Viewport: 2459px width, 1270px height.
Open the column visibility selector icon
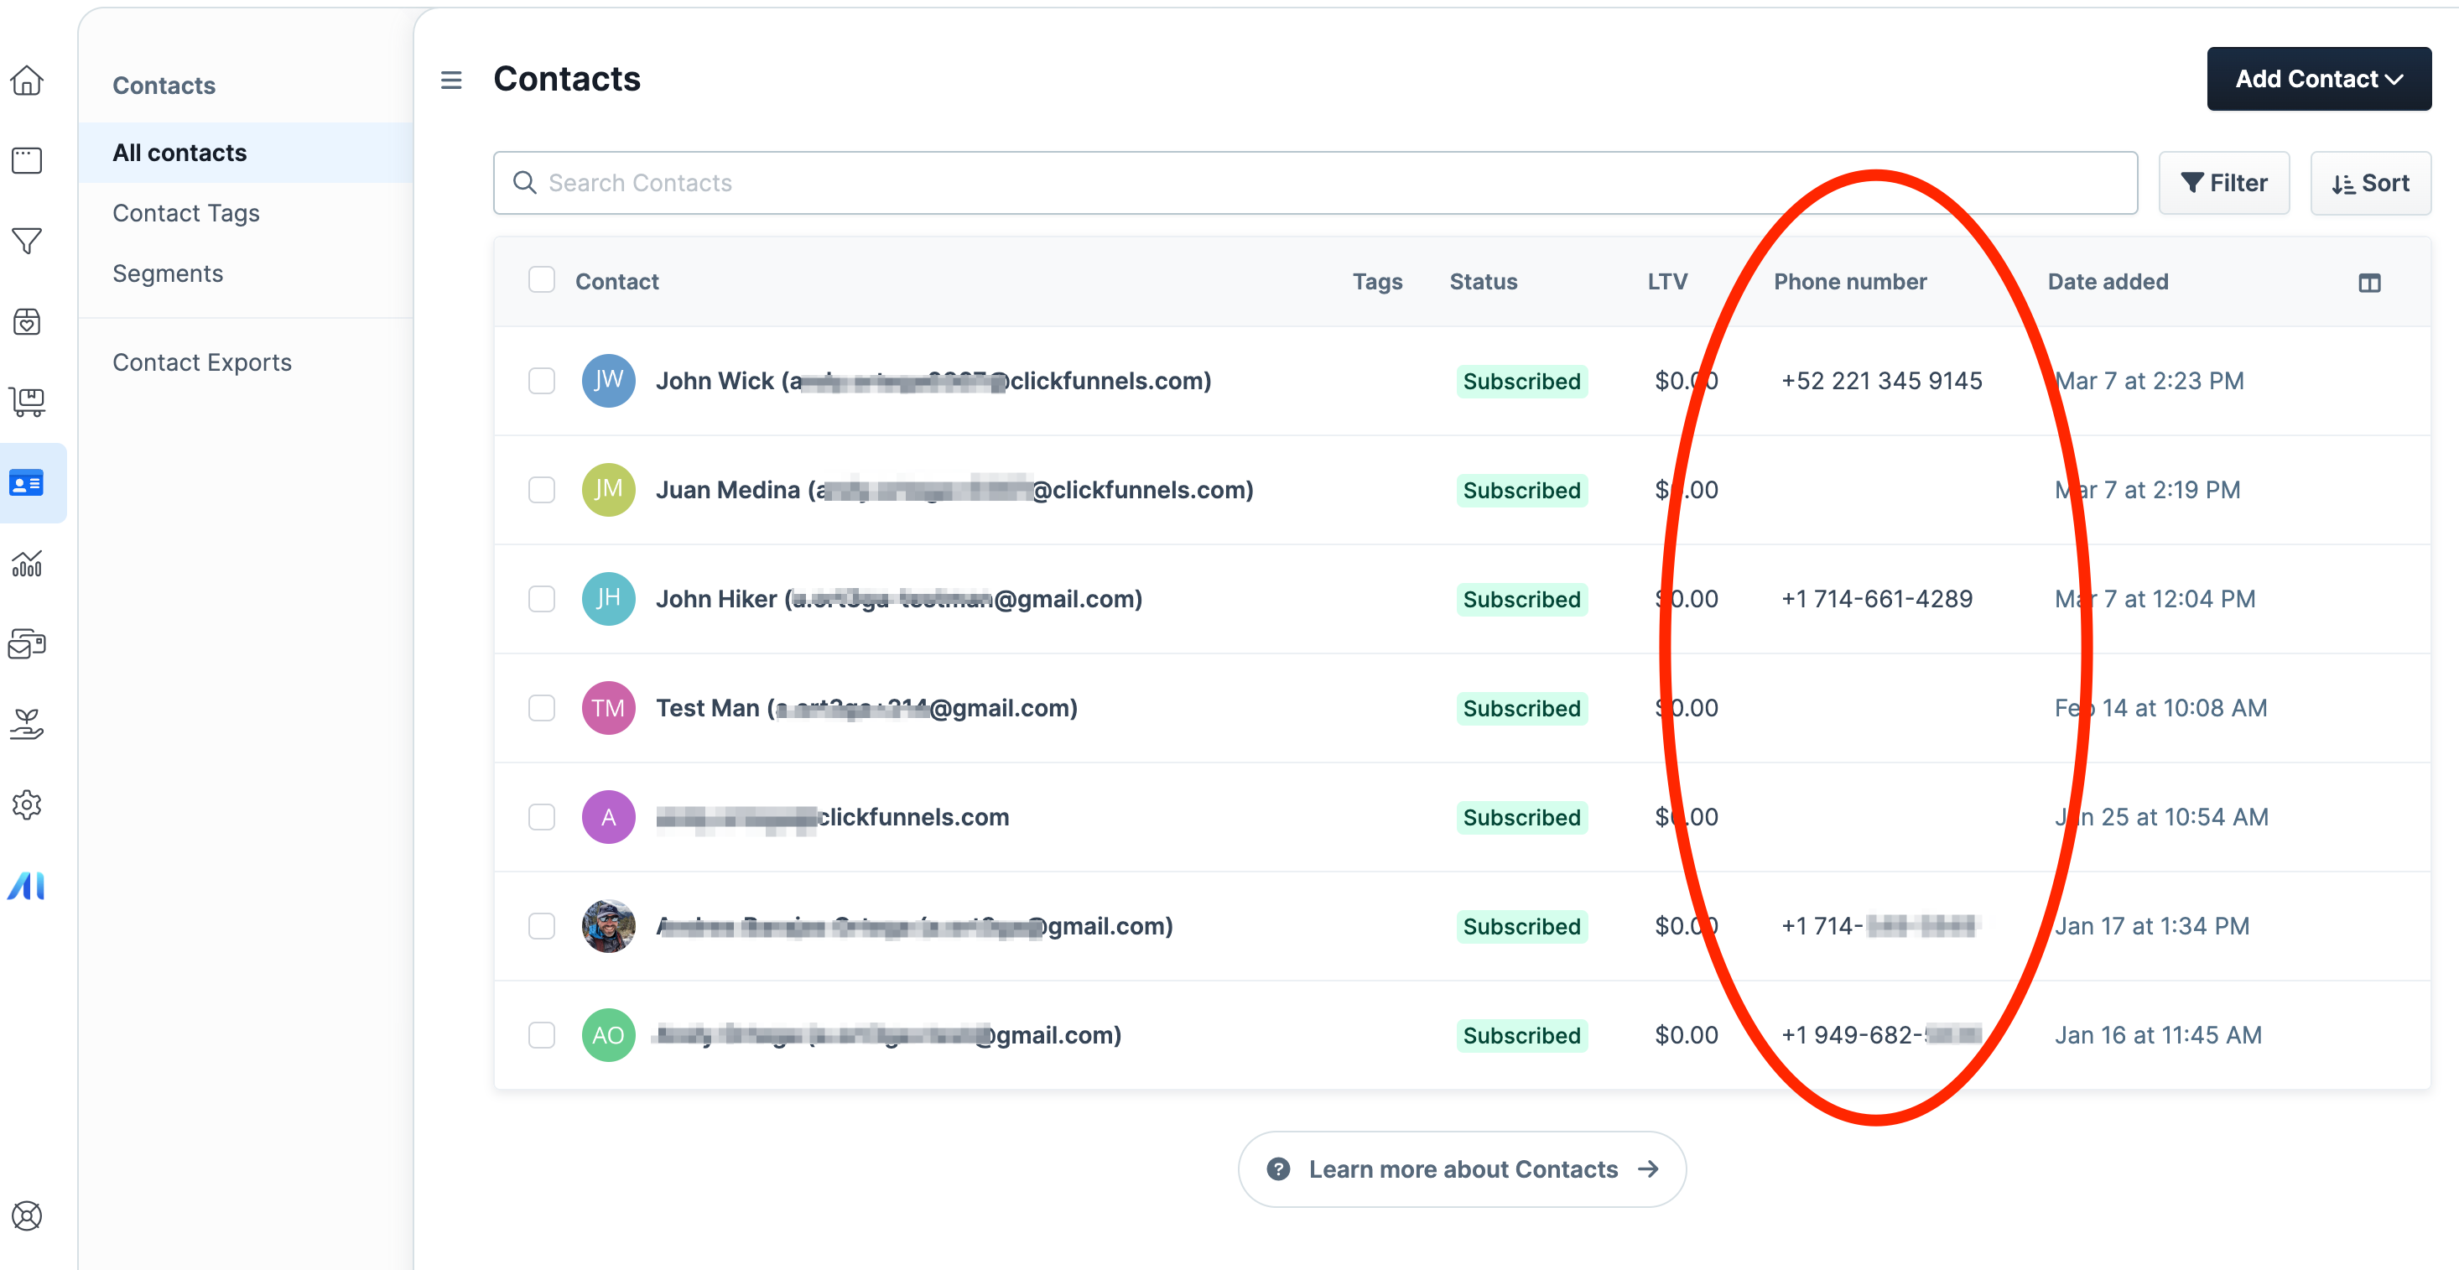[2369, 283]
